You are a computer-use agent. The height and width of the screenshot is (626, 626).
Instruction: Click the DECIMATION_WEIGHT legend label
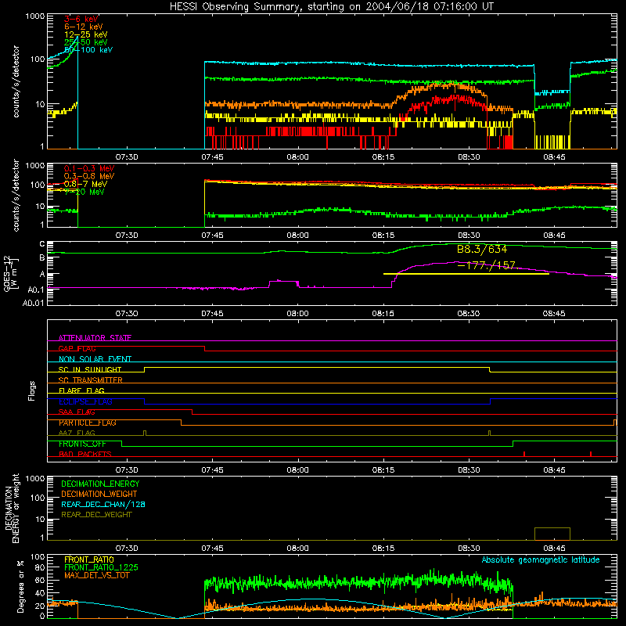tap(99, 495)
